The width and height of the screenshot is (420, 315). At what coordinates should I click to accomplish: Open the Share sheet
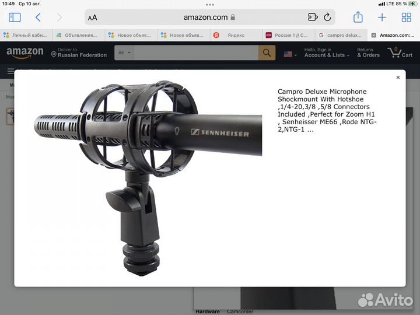click(x=358, y=17)
